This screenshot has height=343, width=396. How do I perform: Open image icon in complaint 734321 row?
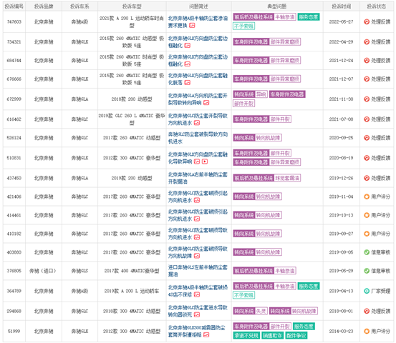pos(188,46)
